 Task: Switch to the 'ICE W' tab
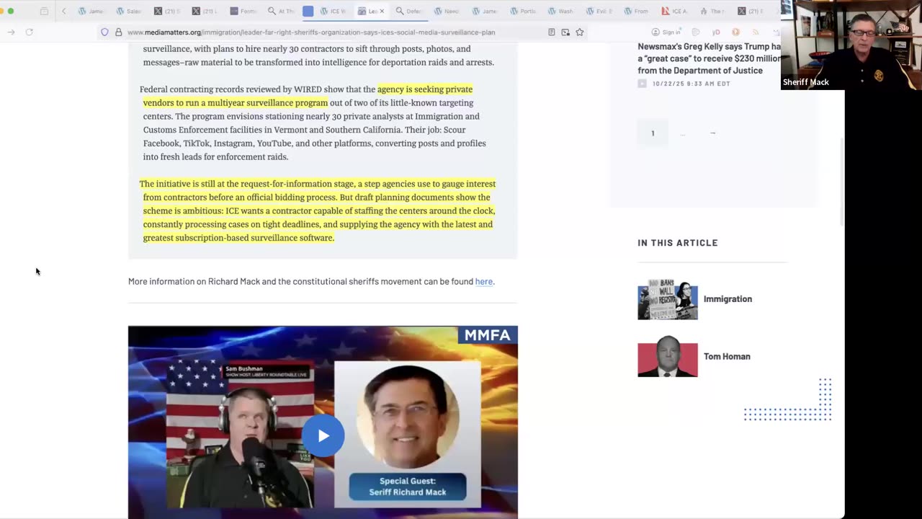point(334,11)
